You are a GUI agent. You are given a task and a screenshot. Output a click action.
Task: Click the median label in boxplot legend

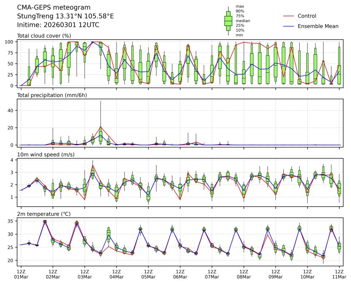(243, 20)
